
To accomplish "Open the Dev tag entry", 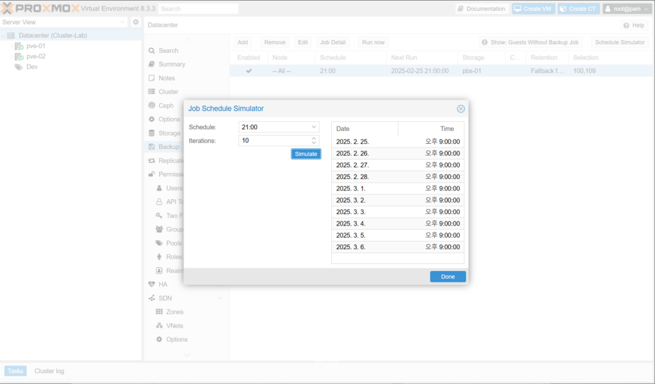I will pos(31,66).
